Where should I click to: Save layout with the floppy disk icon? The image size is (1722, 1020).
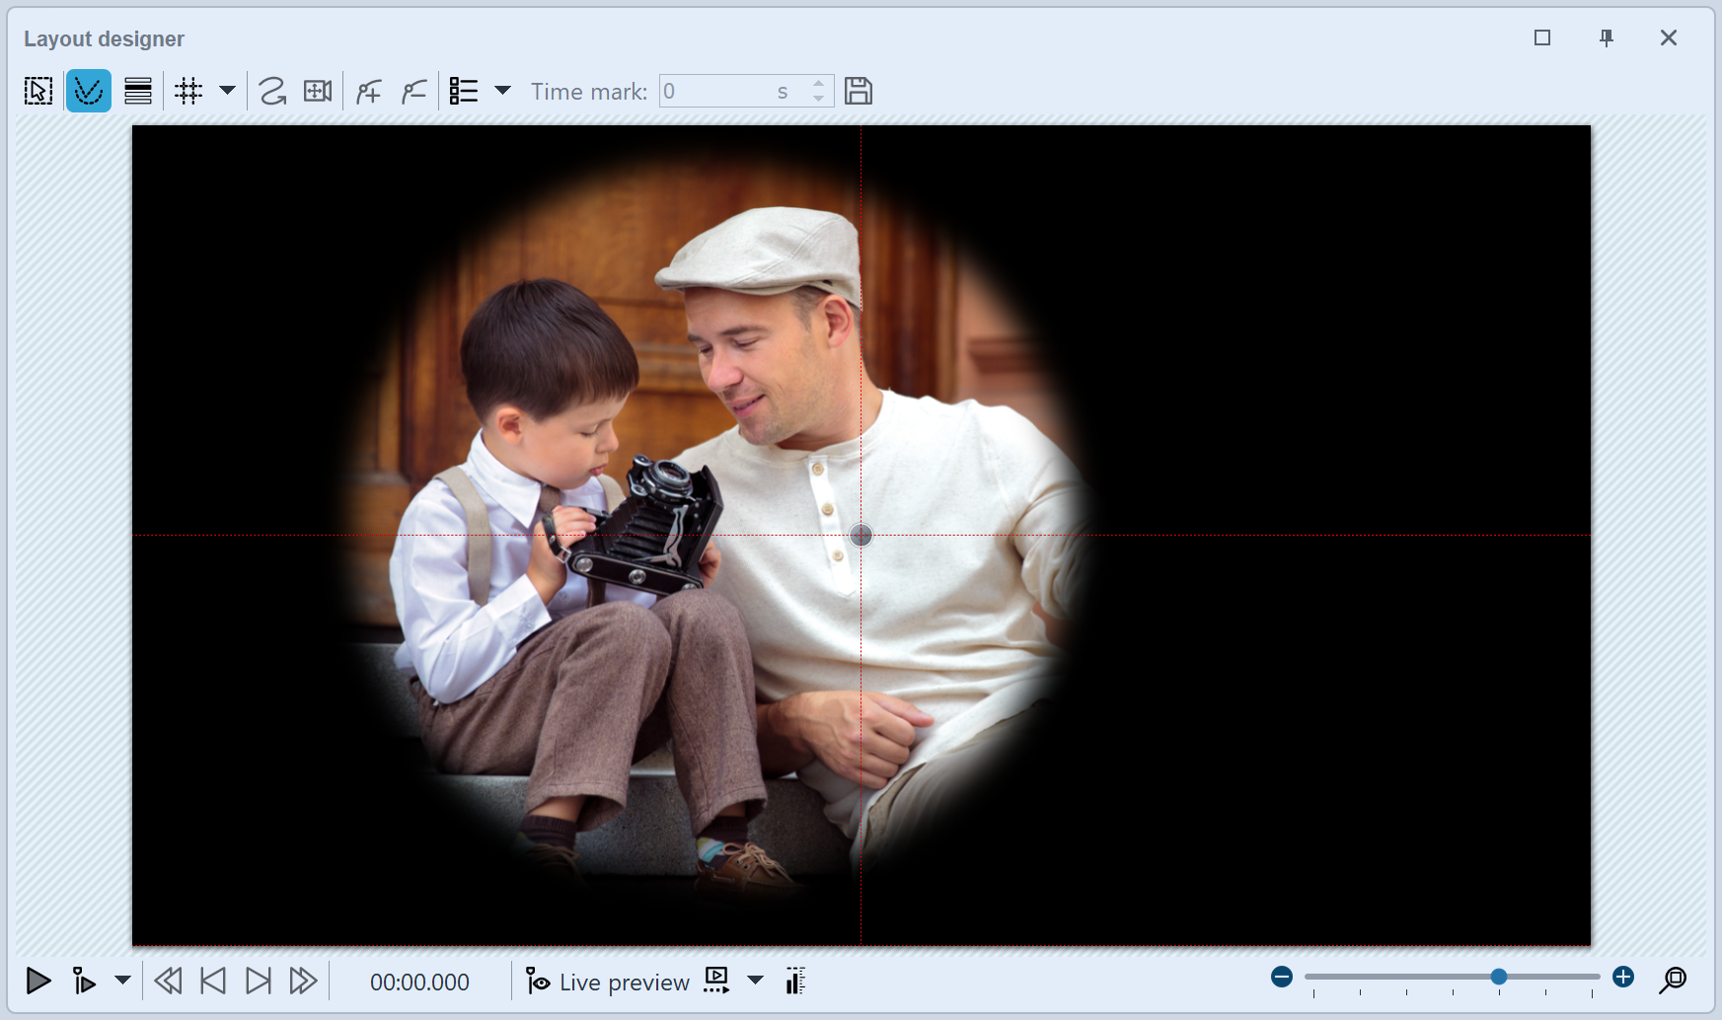[859, 92]
